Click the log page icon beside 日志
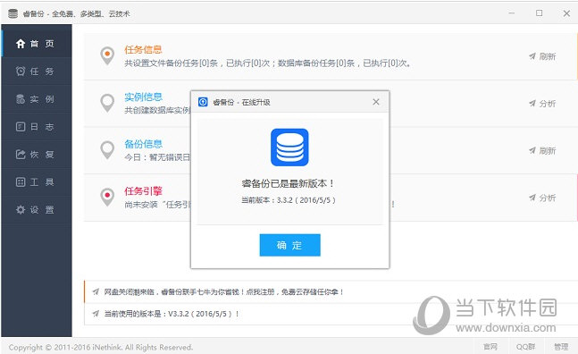 (x=21, y=126)
